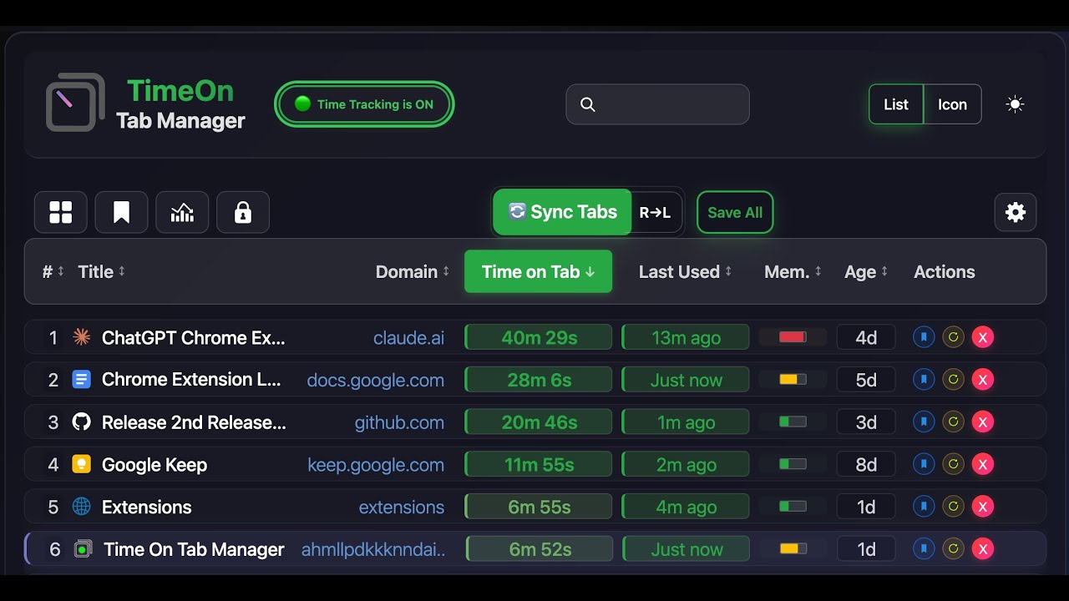Open settings with the gear icon
The height and width of the screenshot is (601, 1069).
click(x=1016, y=212)
